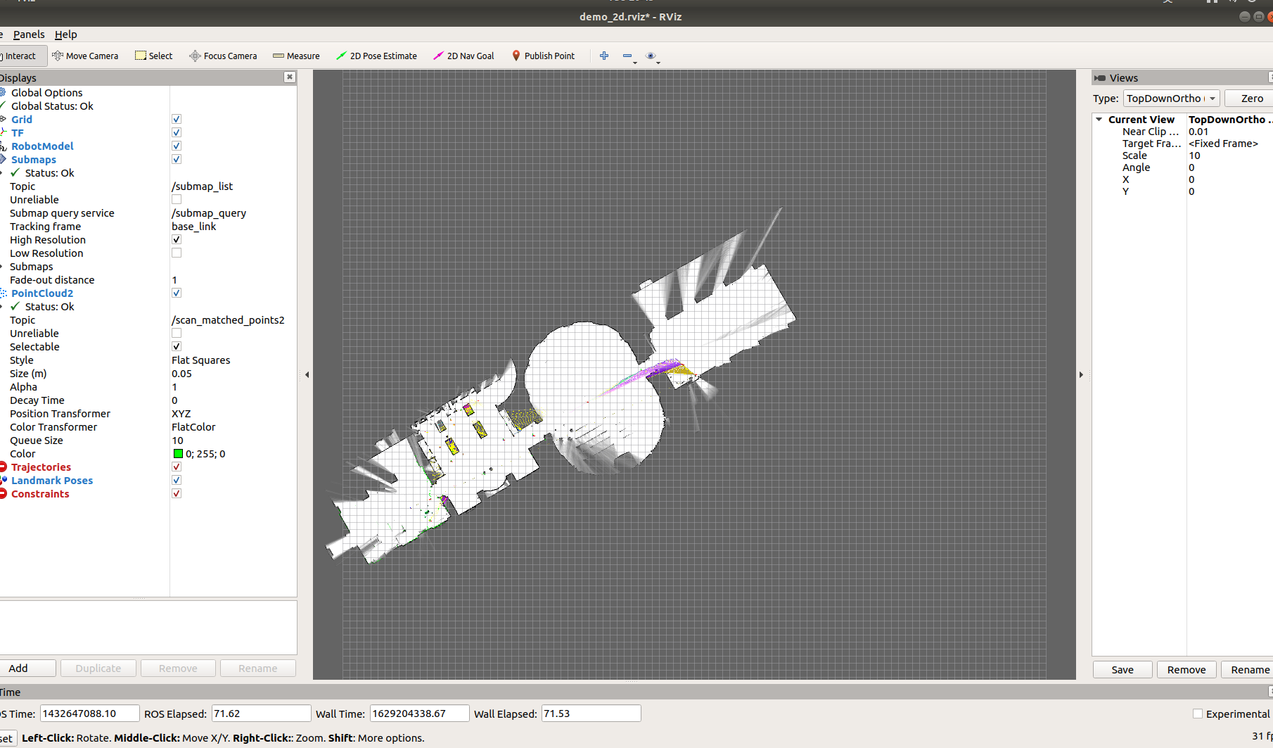Activate the Move Camera tool
This screenshot has height=748, width=1273.
[85, 56]
